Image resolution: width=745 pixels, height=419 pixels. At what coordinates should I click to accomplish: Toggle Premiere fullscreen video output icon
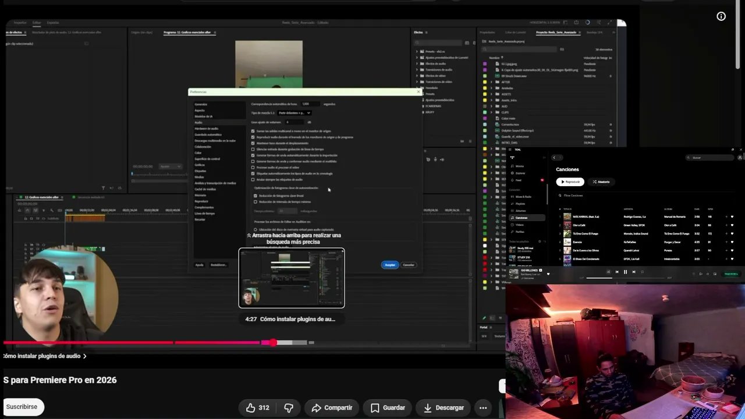[611, 23]
